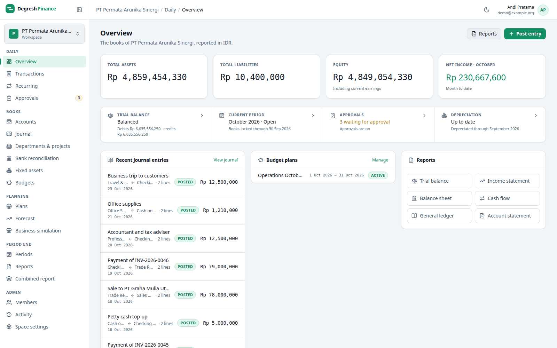Click the Reports sidebar file icon

click(9, 267)
